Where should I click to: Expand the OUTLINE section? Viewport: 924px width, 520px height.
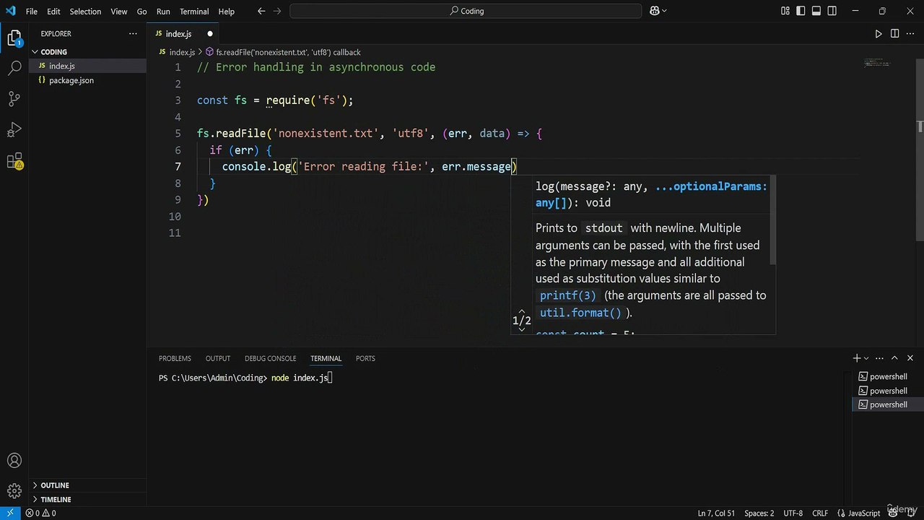[87, 485]
